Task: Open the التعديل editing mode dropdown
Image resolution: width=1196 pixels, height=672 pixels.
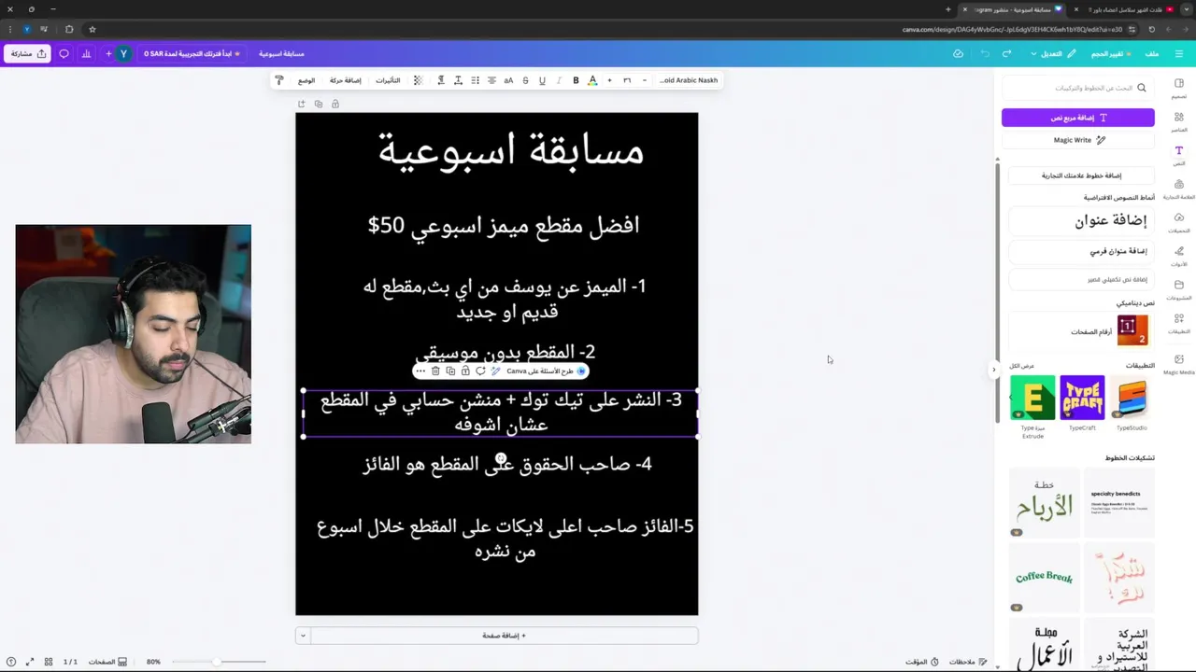Action: click(1053, 53)
